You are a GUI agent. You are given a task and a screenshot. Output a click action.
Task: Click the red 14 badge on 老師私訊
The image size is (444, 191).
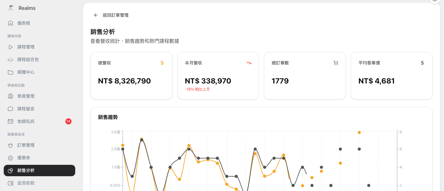68,121
